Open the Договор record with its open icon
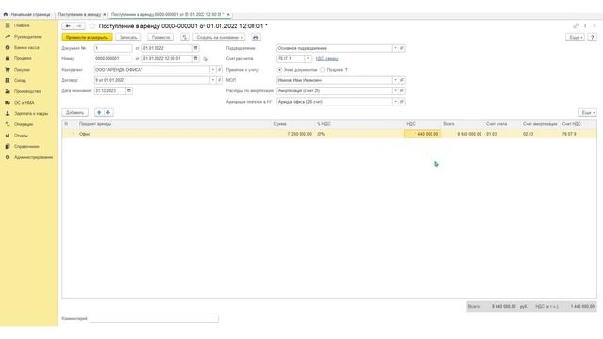Image resolution: width=603 pixels, height=339 pixels. (x=220, y=80)
